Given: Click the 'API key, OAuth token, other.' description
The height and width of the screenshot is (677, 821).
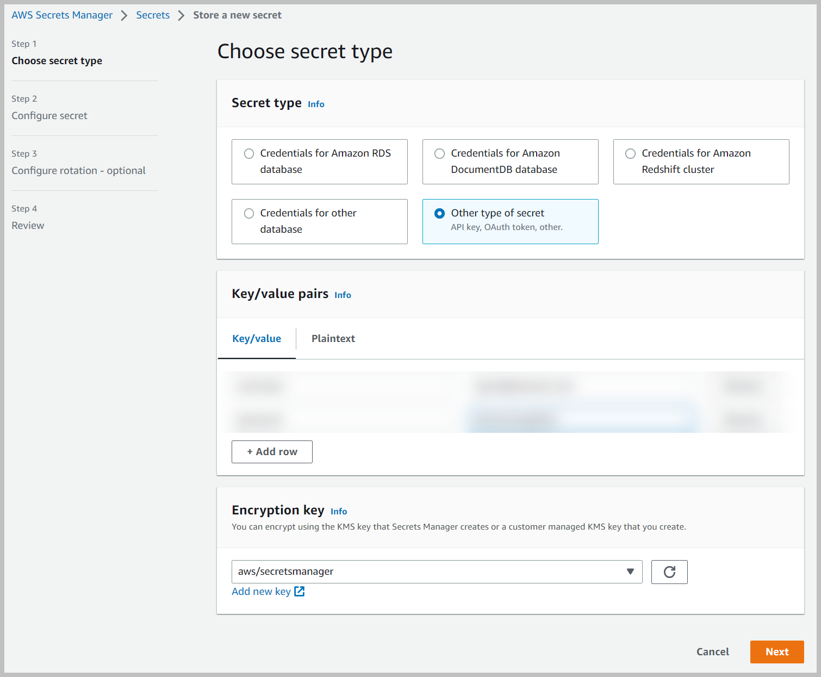Looking at the screenshot, I should [x=507, y=227].
